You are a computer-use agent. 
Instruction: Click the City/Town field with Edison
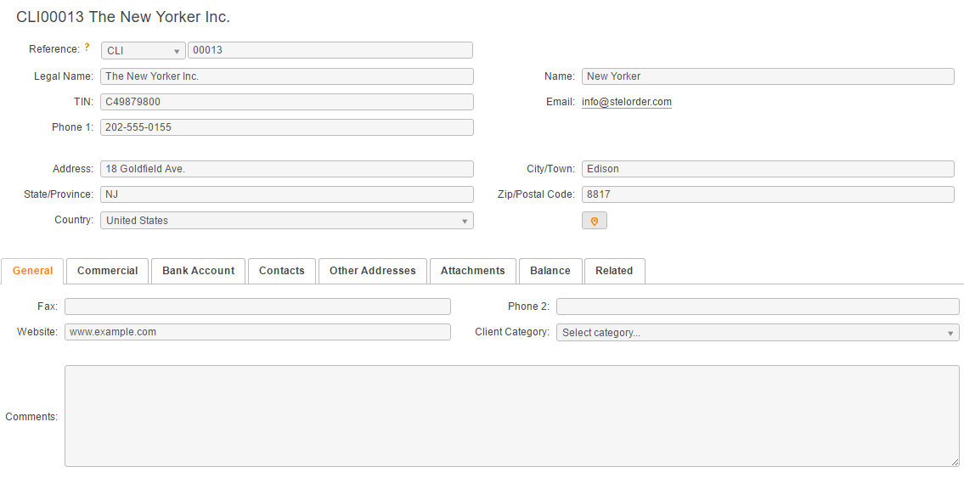coord(768,169)
